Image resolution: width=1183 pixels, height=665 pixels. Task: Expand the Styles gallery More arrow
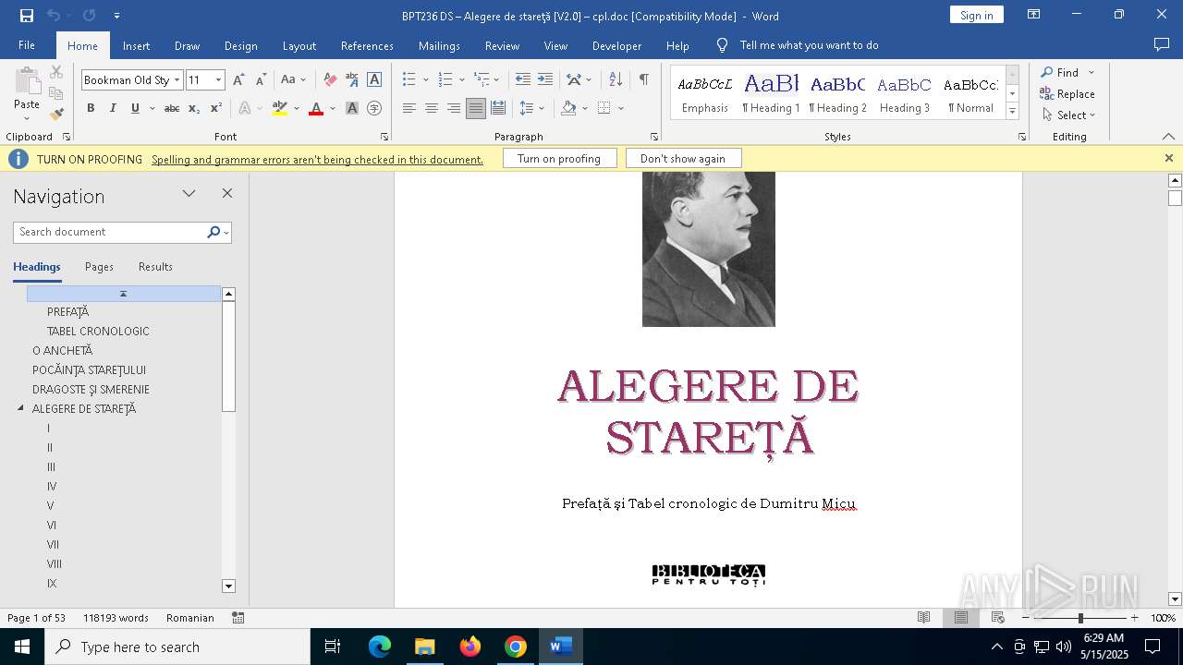tap(1012, 112)
